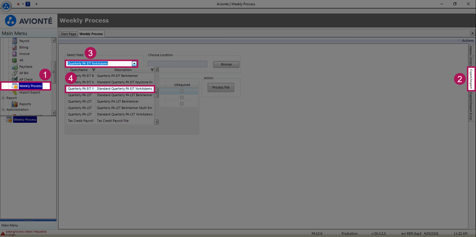Click version "v:26.3.2.0" in the status bar
This screenshot has height=237, width=476.
point(378,233)
